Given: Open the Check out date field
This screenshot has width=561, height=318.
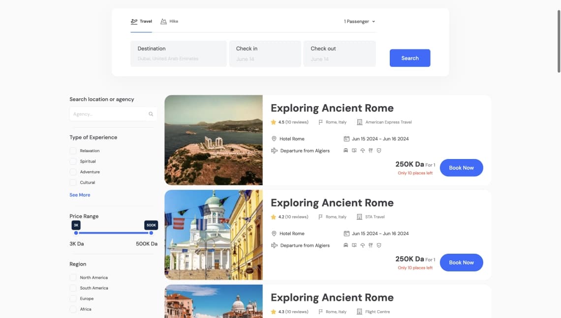Looking at the screenshot, I should [x=340, y=53].
